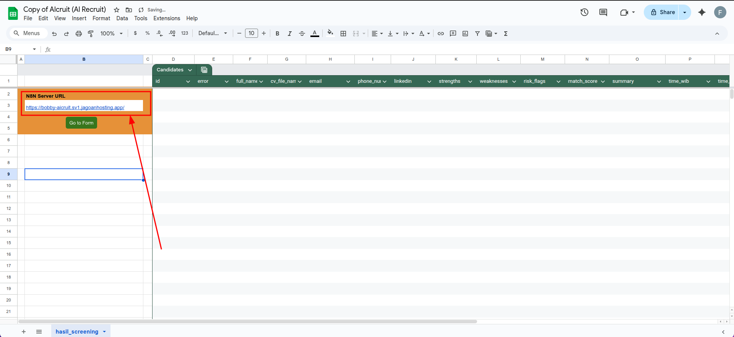Select the paint format tool
The image size is (734, 337).
[x=91, y=34]
